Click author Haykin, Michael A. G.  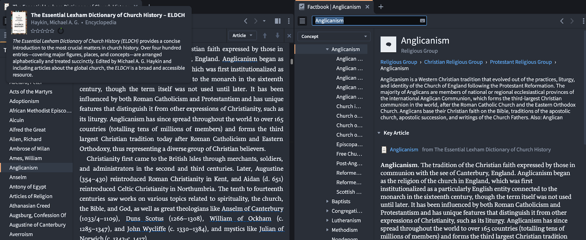pos(55,22)
